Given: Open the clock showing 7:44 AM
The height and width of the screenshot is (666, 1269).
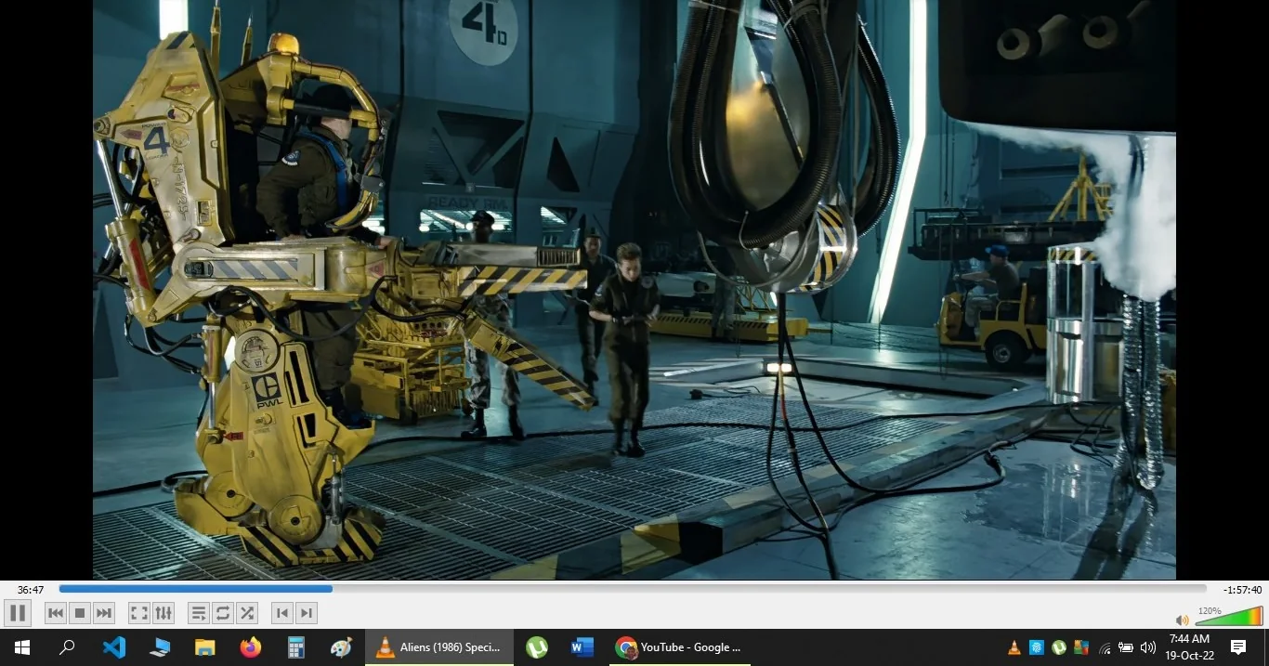Looking at the screenshot, I should pyautogui.click(x=1189, y=646).
